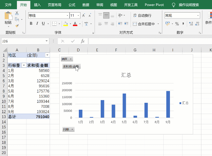
Task: Switch to 公式 tab
Action: [x=72, y=5]
